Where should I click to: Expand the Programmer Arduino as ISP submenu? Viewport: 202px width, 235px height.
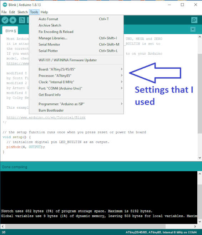(x=76, y=104)
